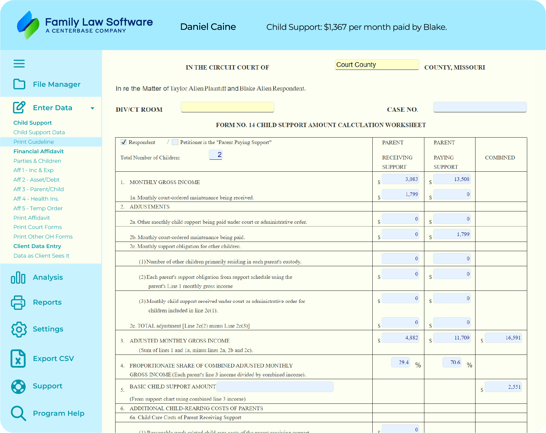Screen dimensions: 546x433
Task: Click the Court County input field
Action: [x=377, y=65]
